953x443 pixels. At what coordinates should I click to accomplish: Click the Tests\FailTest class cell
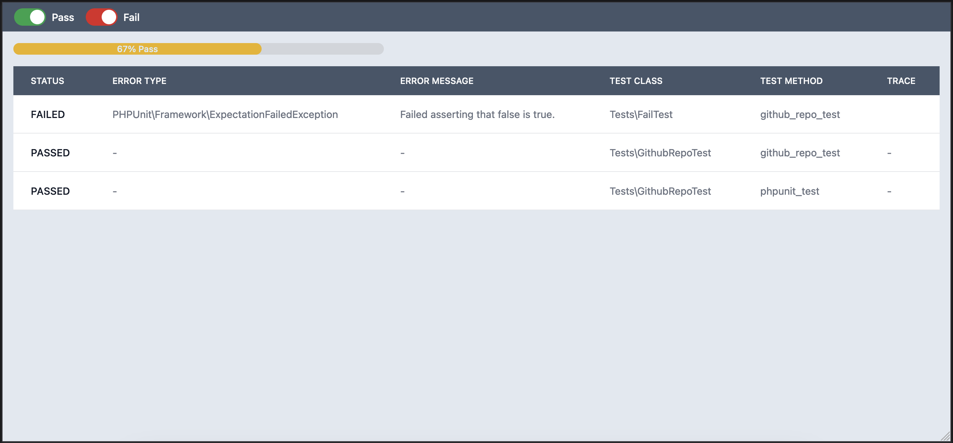(641, 114)
